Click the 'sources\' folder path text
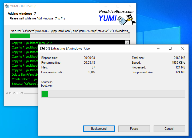The width and height of the screenshot is (192, 138). click(x=47, y=82)
